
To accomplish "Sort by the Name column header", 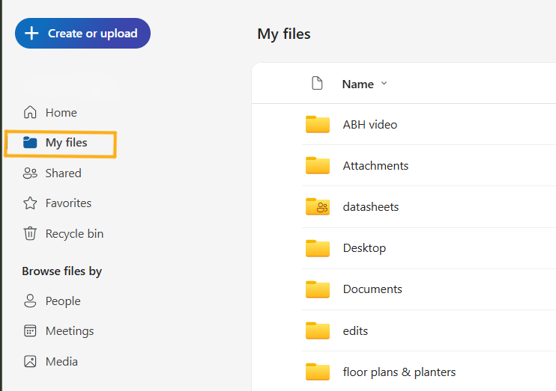I will click(357, 84).
